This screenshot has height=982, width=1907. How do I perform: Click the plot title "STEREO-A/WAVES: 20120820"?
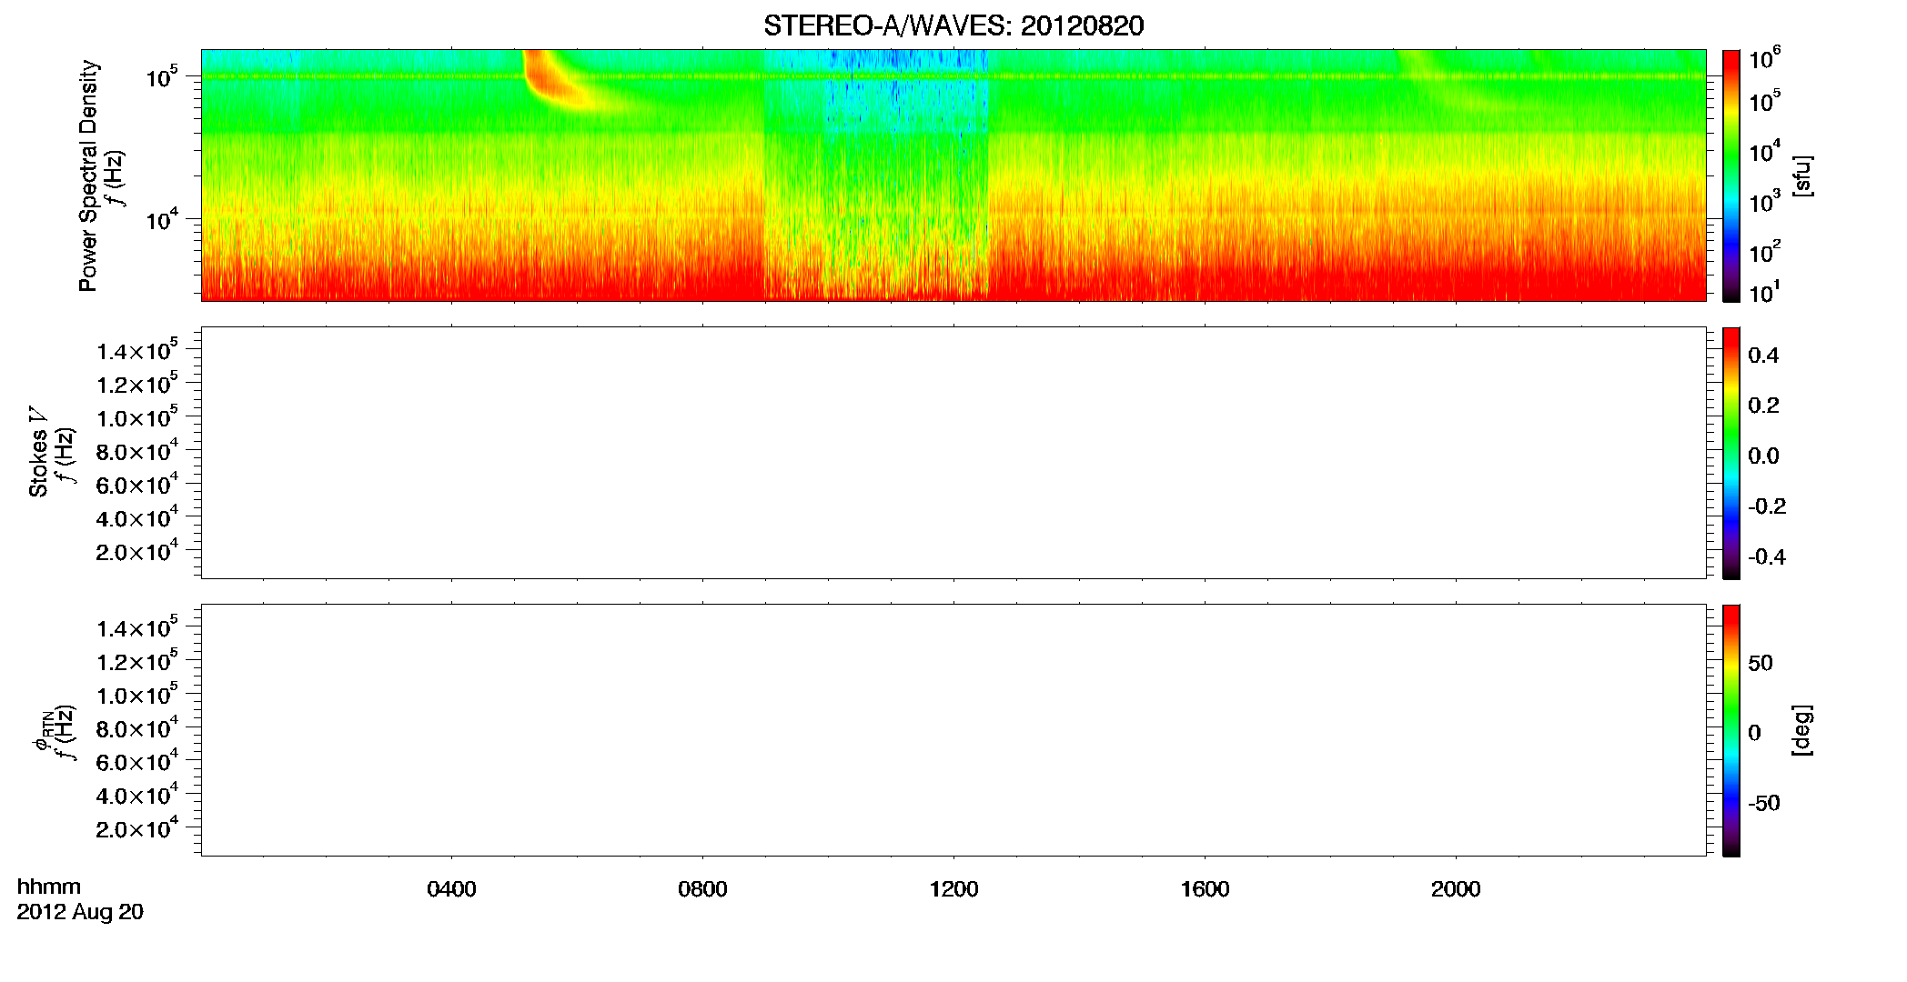point(953,25)
